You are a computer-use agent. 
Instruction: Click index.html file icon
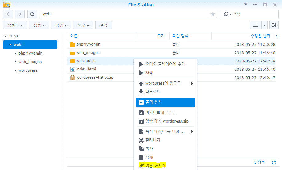pyautogui.click(x=73, y=69)
